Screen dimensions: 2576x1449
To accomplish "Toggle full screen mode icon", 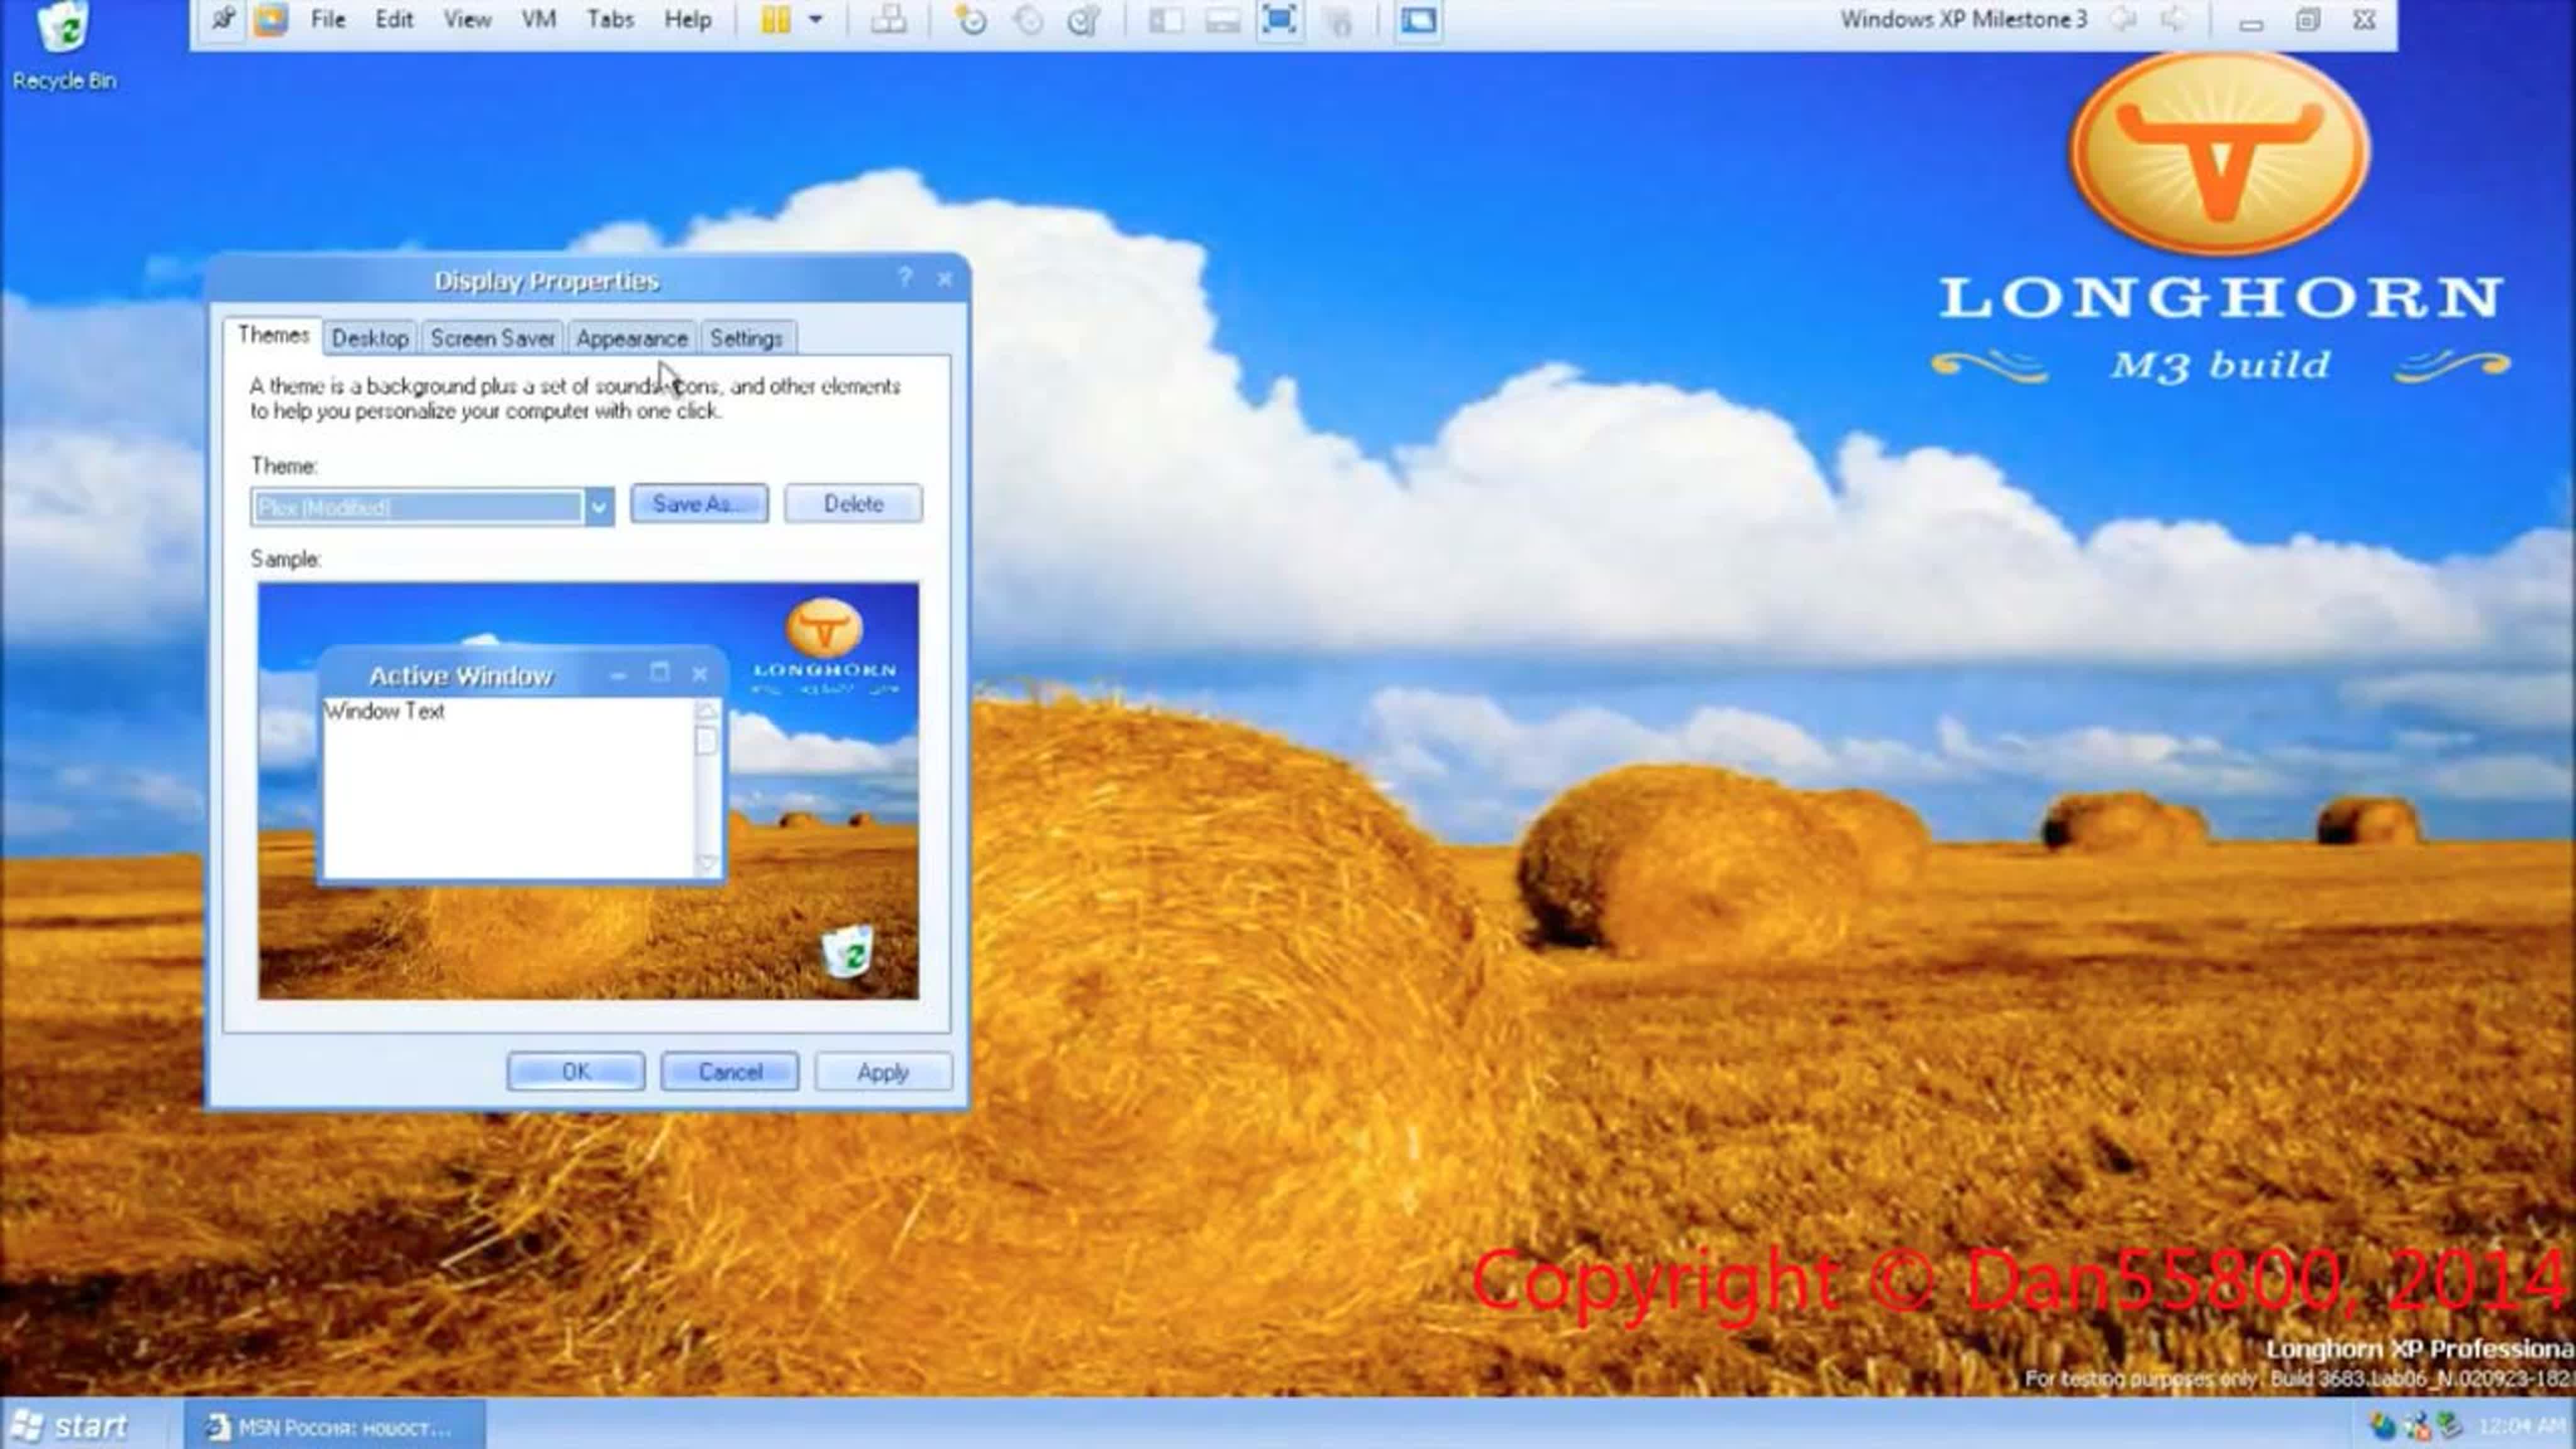I will 1280,19.
